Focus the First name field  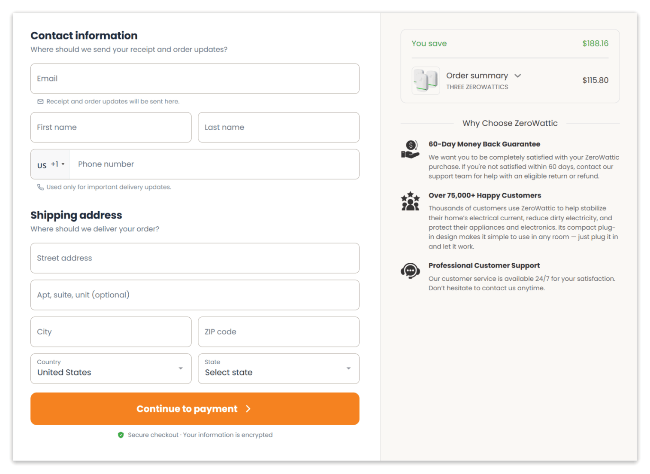(111, 128)
